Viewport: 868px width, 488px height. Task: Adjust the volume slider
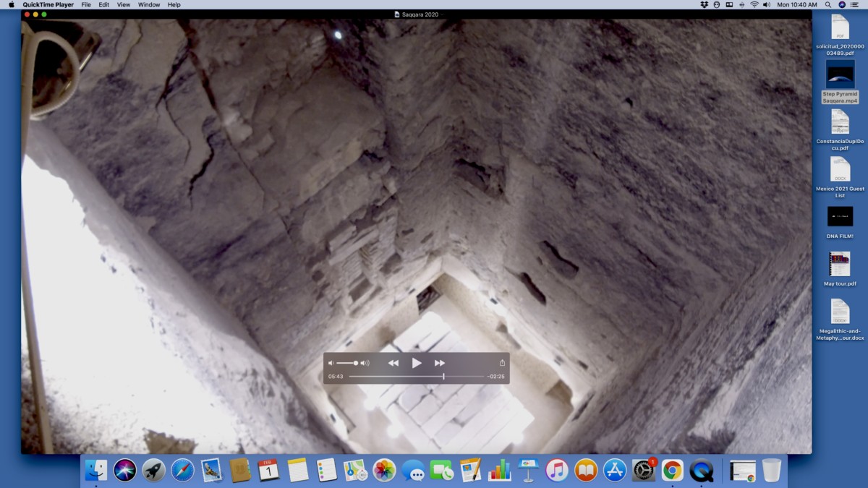click(x=356, y=363)
